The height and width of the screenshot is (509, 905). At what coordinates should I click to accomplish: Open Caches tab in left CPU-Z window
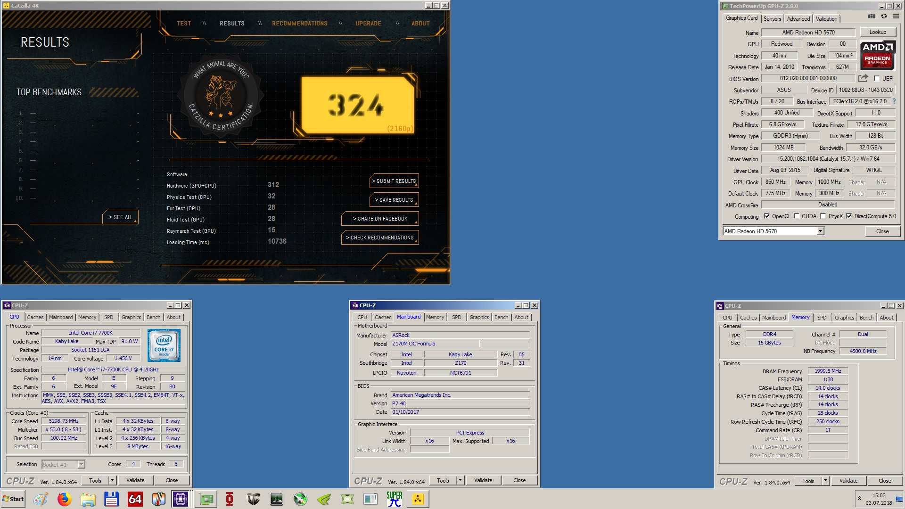click(35, 317)
